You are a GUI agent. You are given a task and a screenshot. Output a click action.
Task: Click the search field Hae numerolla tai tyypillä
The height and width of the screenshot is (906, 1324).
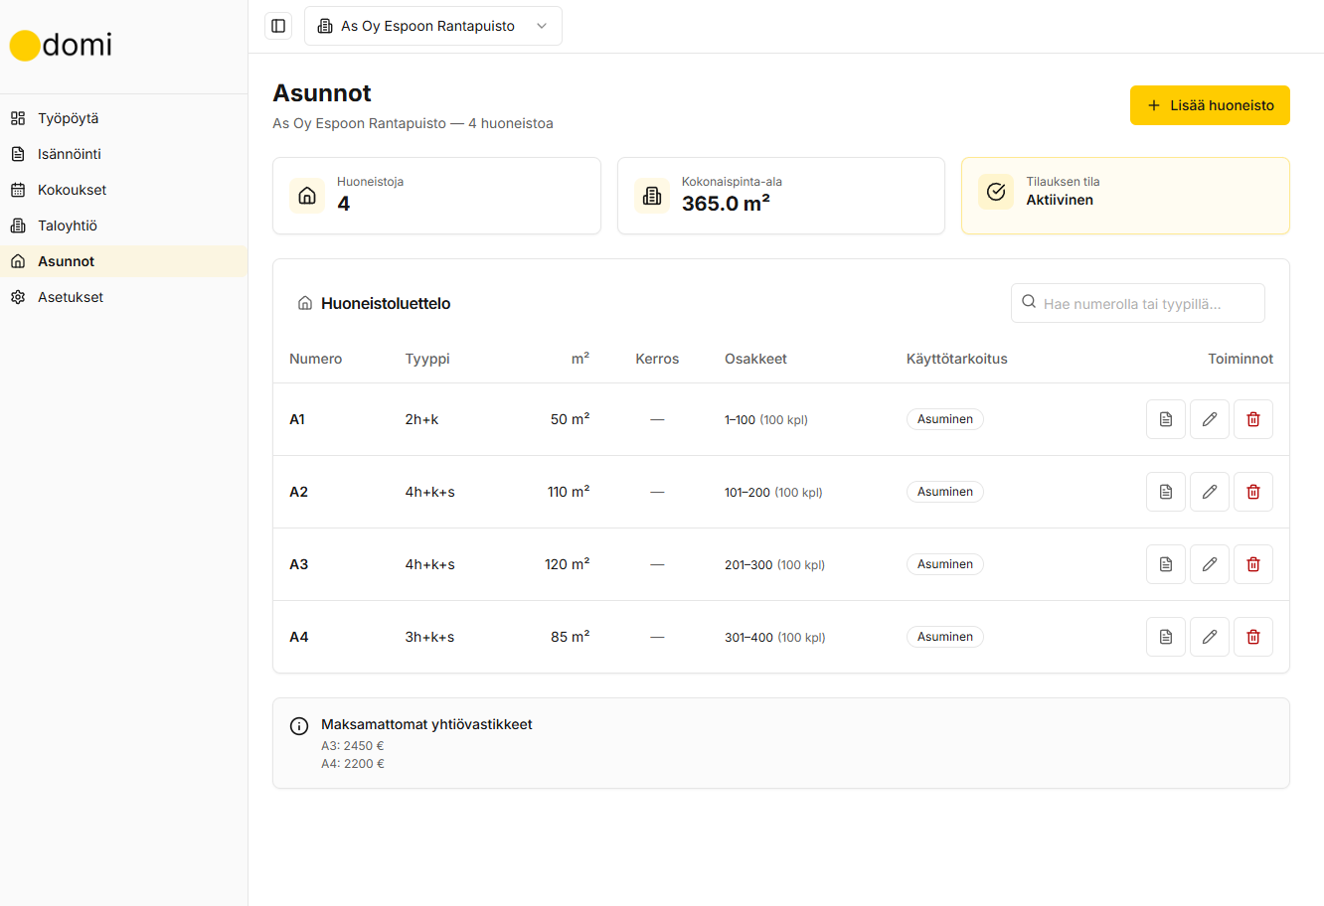coord(1138,303)
